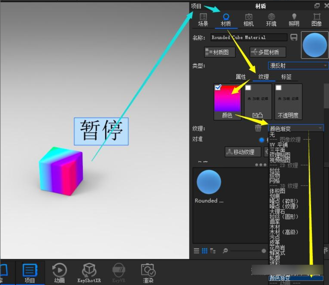Expand the 类型 漫反射 material type dropdown
329x285 pixels.
[x=298, y=66]
